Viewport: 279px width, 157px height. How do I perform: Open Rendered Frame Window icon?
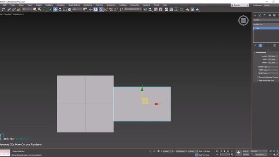192,10
